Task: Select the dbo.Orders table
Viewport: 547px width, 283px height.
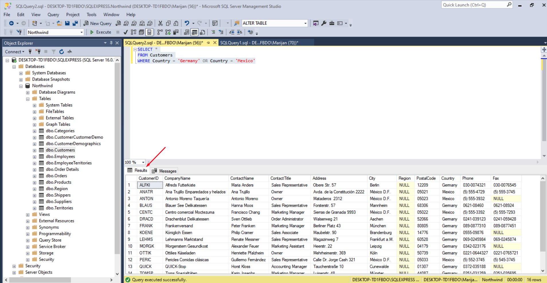Action: point(56,176)
